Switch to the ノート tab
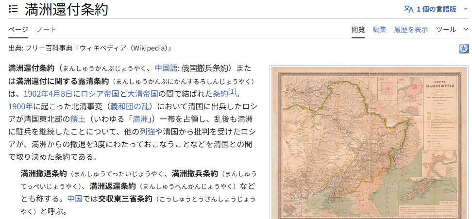 point(46,30)
